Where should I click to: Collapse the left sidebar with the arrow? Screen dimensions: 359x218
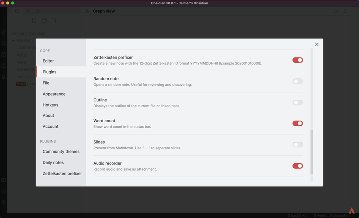tap(3, 19)
